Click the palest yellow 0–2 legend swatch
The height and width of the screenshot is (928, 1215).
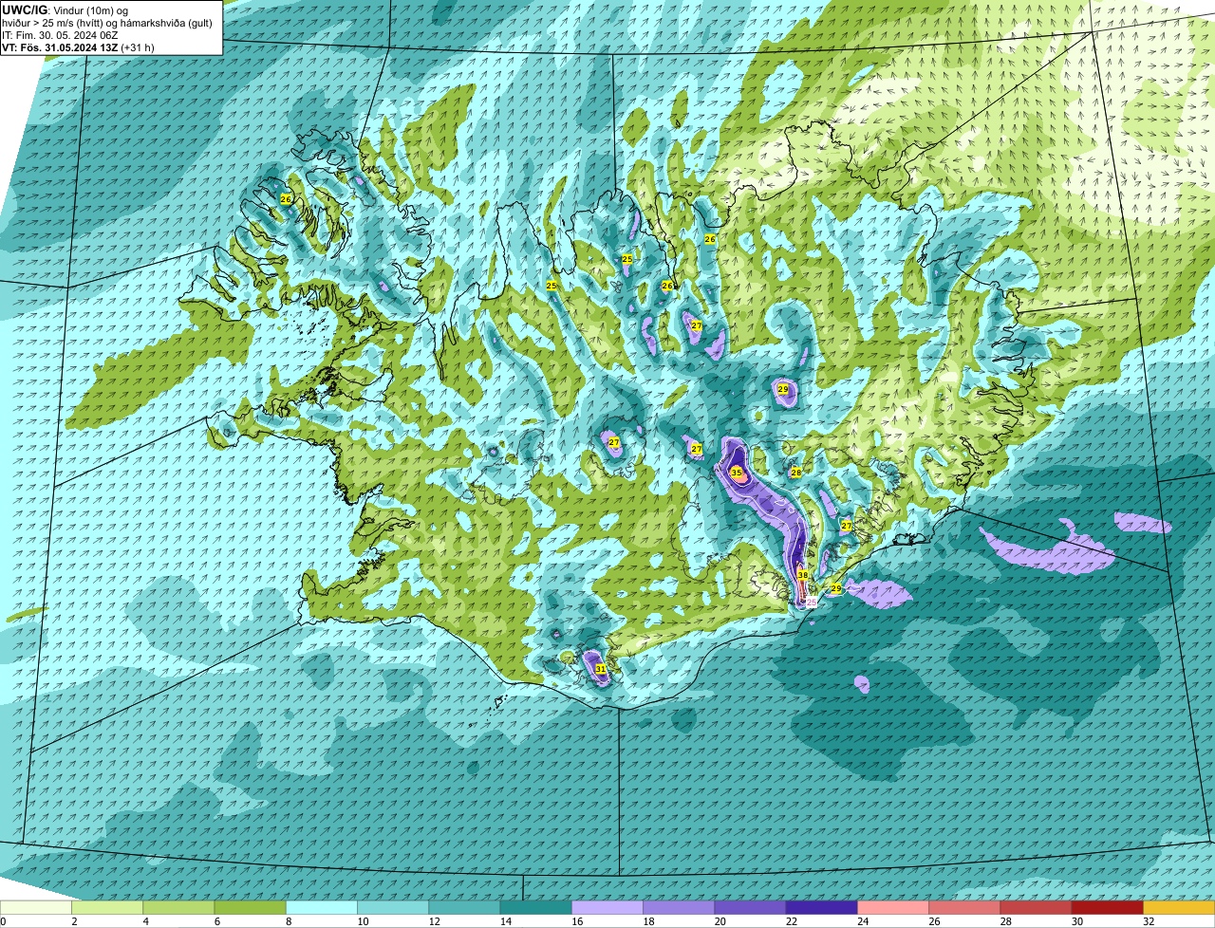tap(36, 907)
